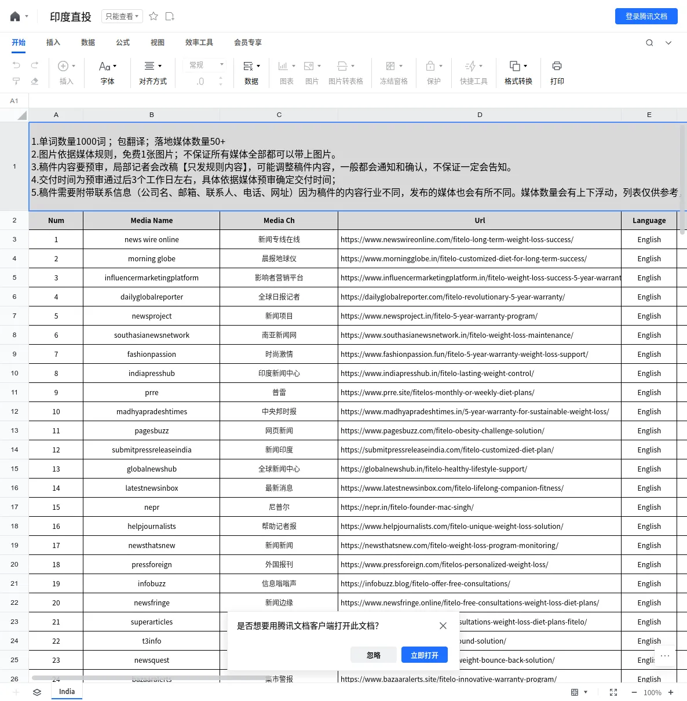687x701 pixels.
Task: Click the redo arrow icon
Action: 35,65
